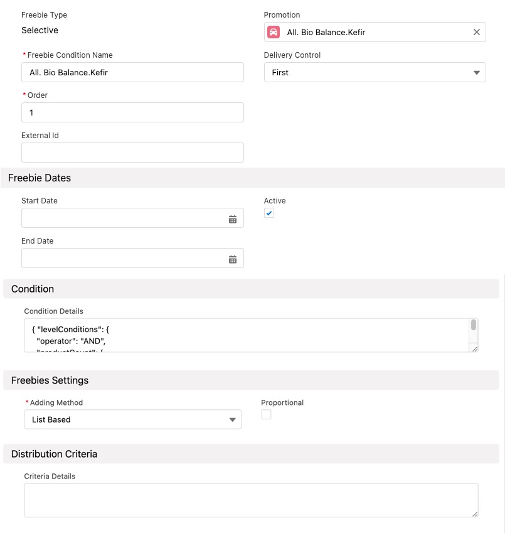Open the End Date calendar picker
The width and height of the screenshot is (505, 533).
[x=233, y=259]
